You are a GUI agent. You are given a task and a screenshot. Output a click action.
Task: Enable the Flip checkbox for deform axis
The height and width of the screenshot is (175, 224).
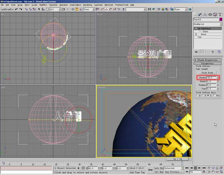214,95
